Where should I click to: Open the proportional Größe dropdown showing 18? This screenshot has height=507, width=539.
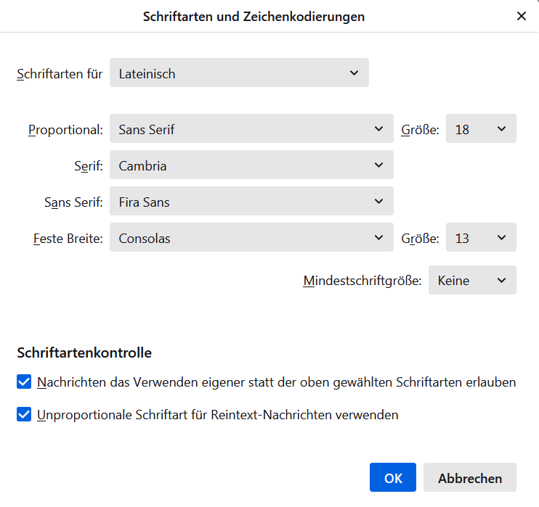point(481,130)
